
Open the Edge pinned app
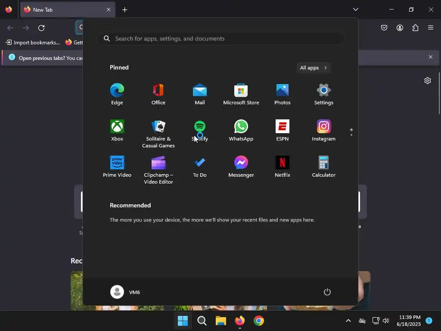pos(117,94)
